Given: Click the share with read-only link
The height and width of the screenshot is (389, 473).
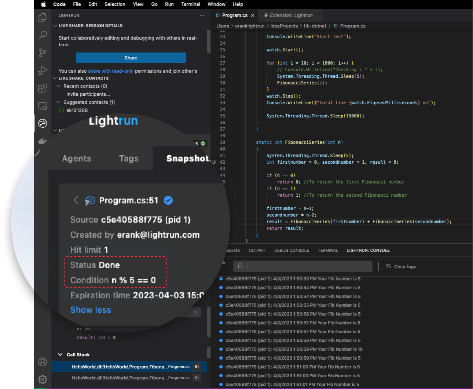Looking at the screenshot, I should pyautogui.click(x=110, y=71).
